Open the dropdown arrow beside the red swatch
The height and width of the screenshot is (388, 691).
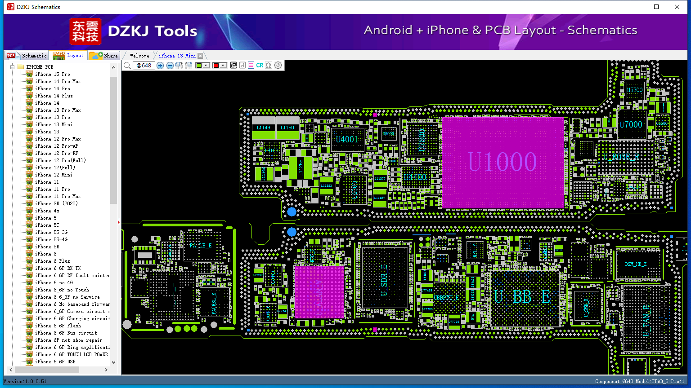point(223,66)
